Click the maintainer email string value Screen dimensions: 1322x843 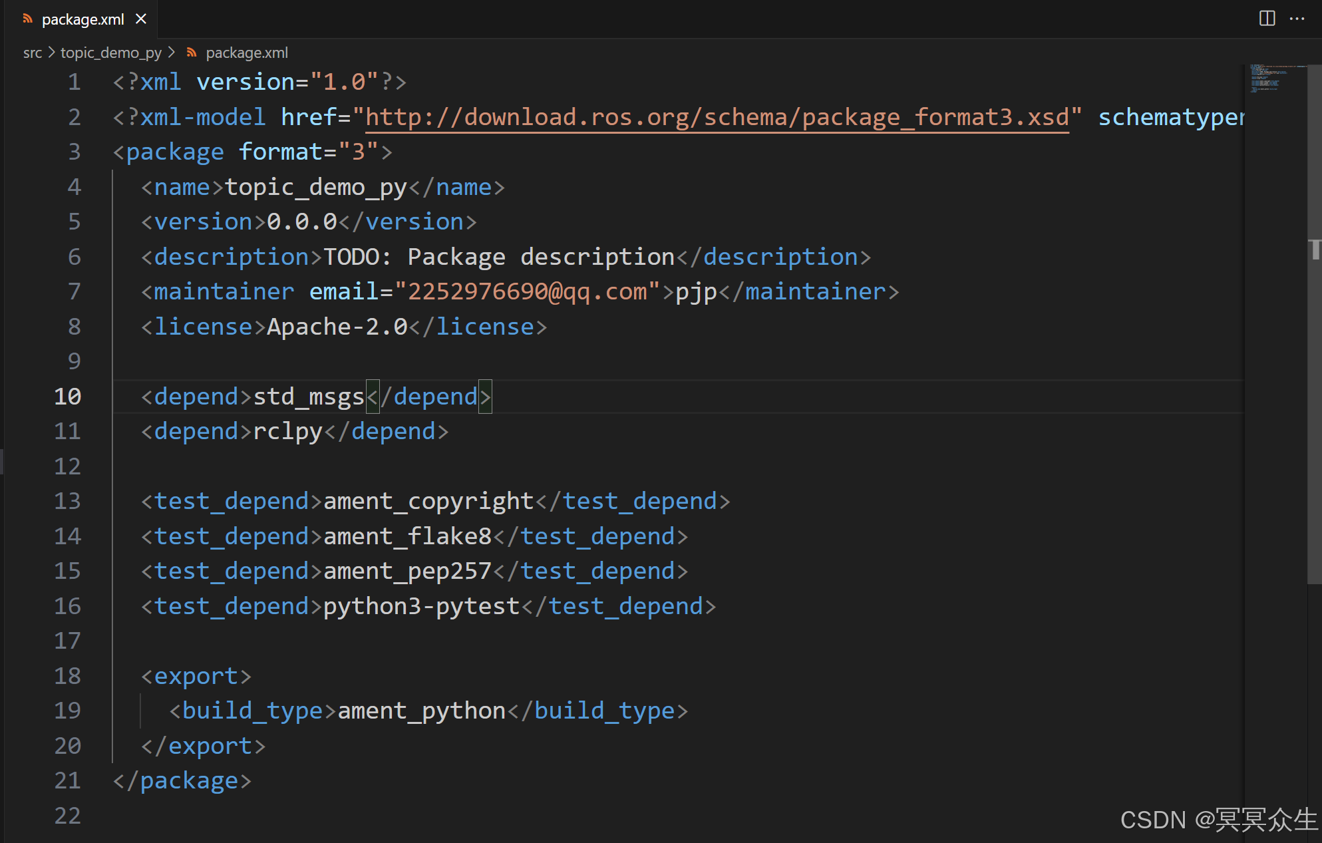pos(527,291)
